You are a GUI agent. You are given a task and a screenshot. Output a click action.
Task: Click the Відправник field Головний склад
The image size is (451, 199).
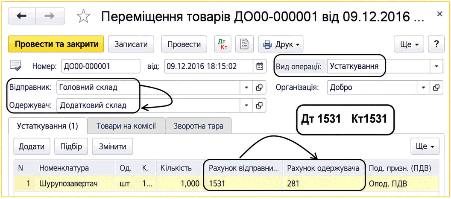pyautogui.click(x=149, y=88)
